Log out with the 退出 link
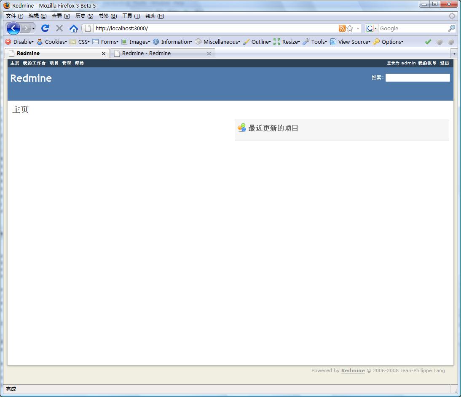 (444, 63)
